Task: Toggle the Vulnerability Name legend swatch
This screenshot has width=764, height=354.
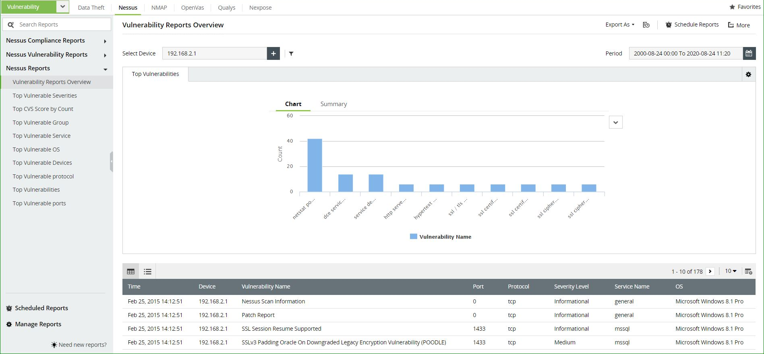Action: coord(413,237)
